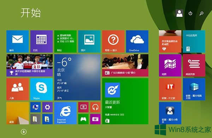212x138 pixels.
Task: Open the Mail (邮件) tile
Action: pyautogui.click(x=18, y=41)
